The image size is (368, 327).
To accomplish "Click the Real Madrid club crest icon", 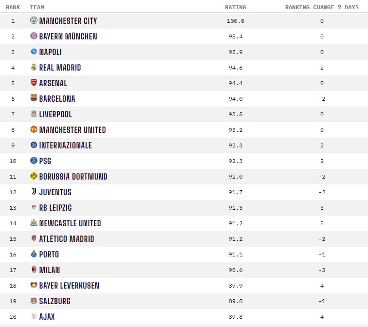I will 34,68.
